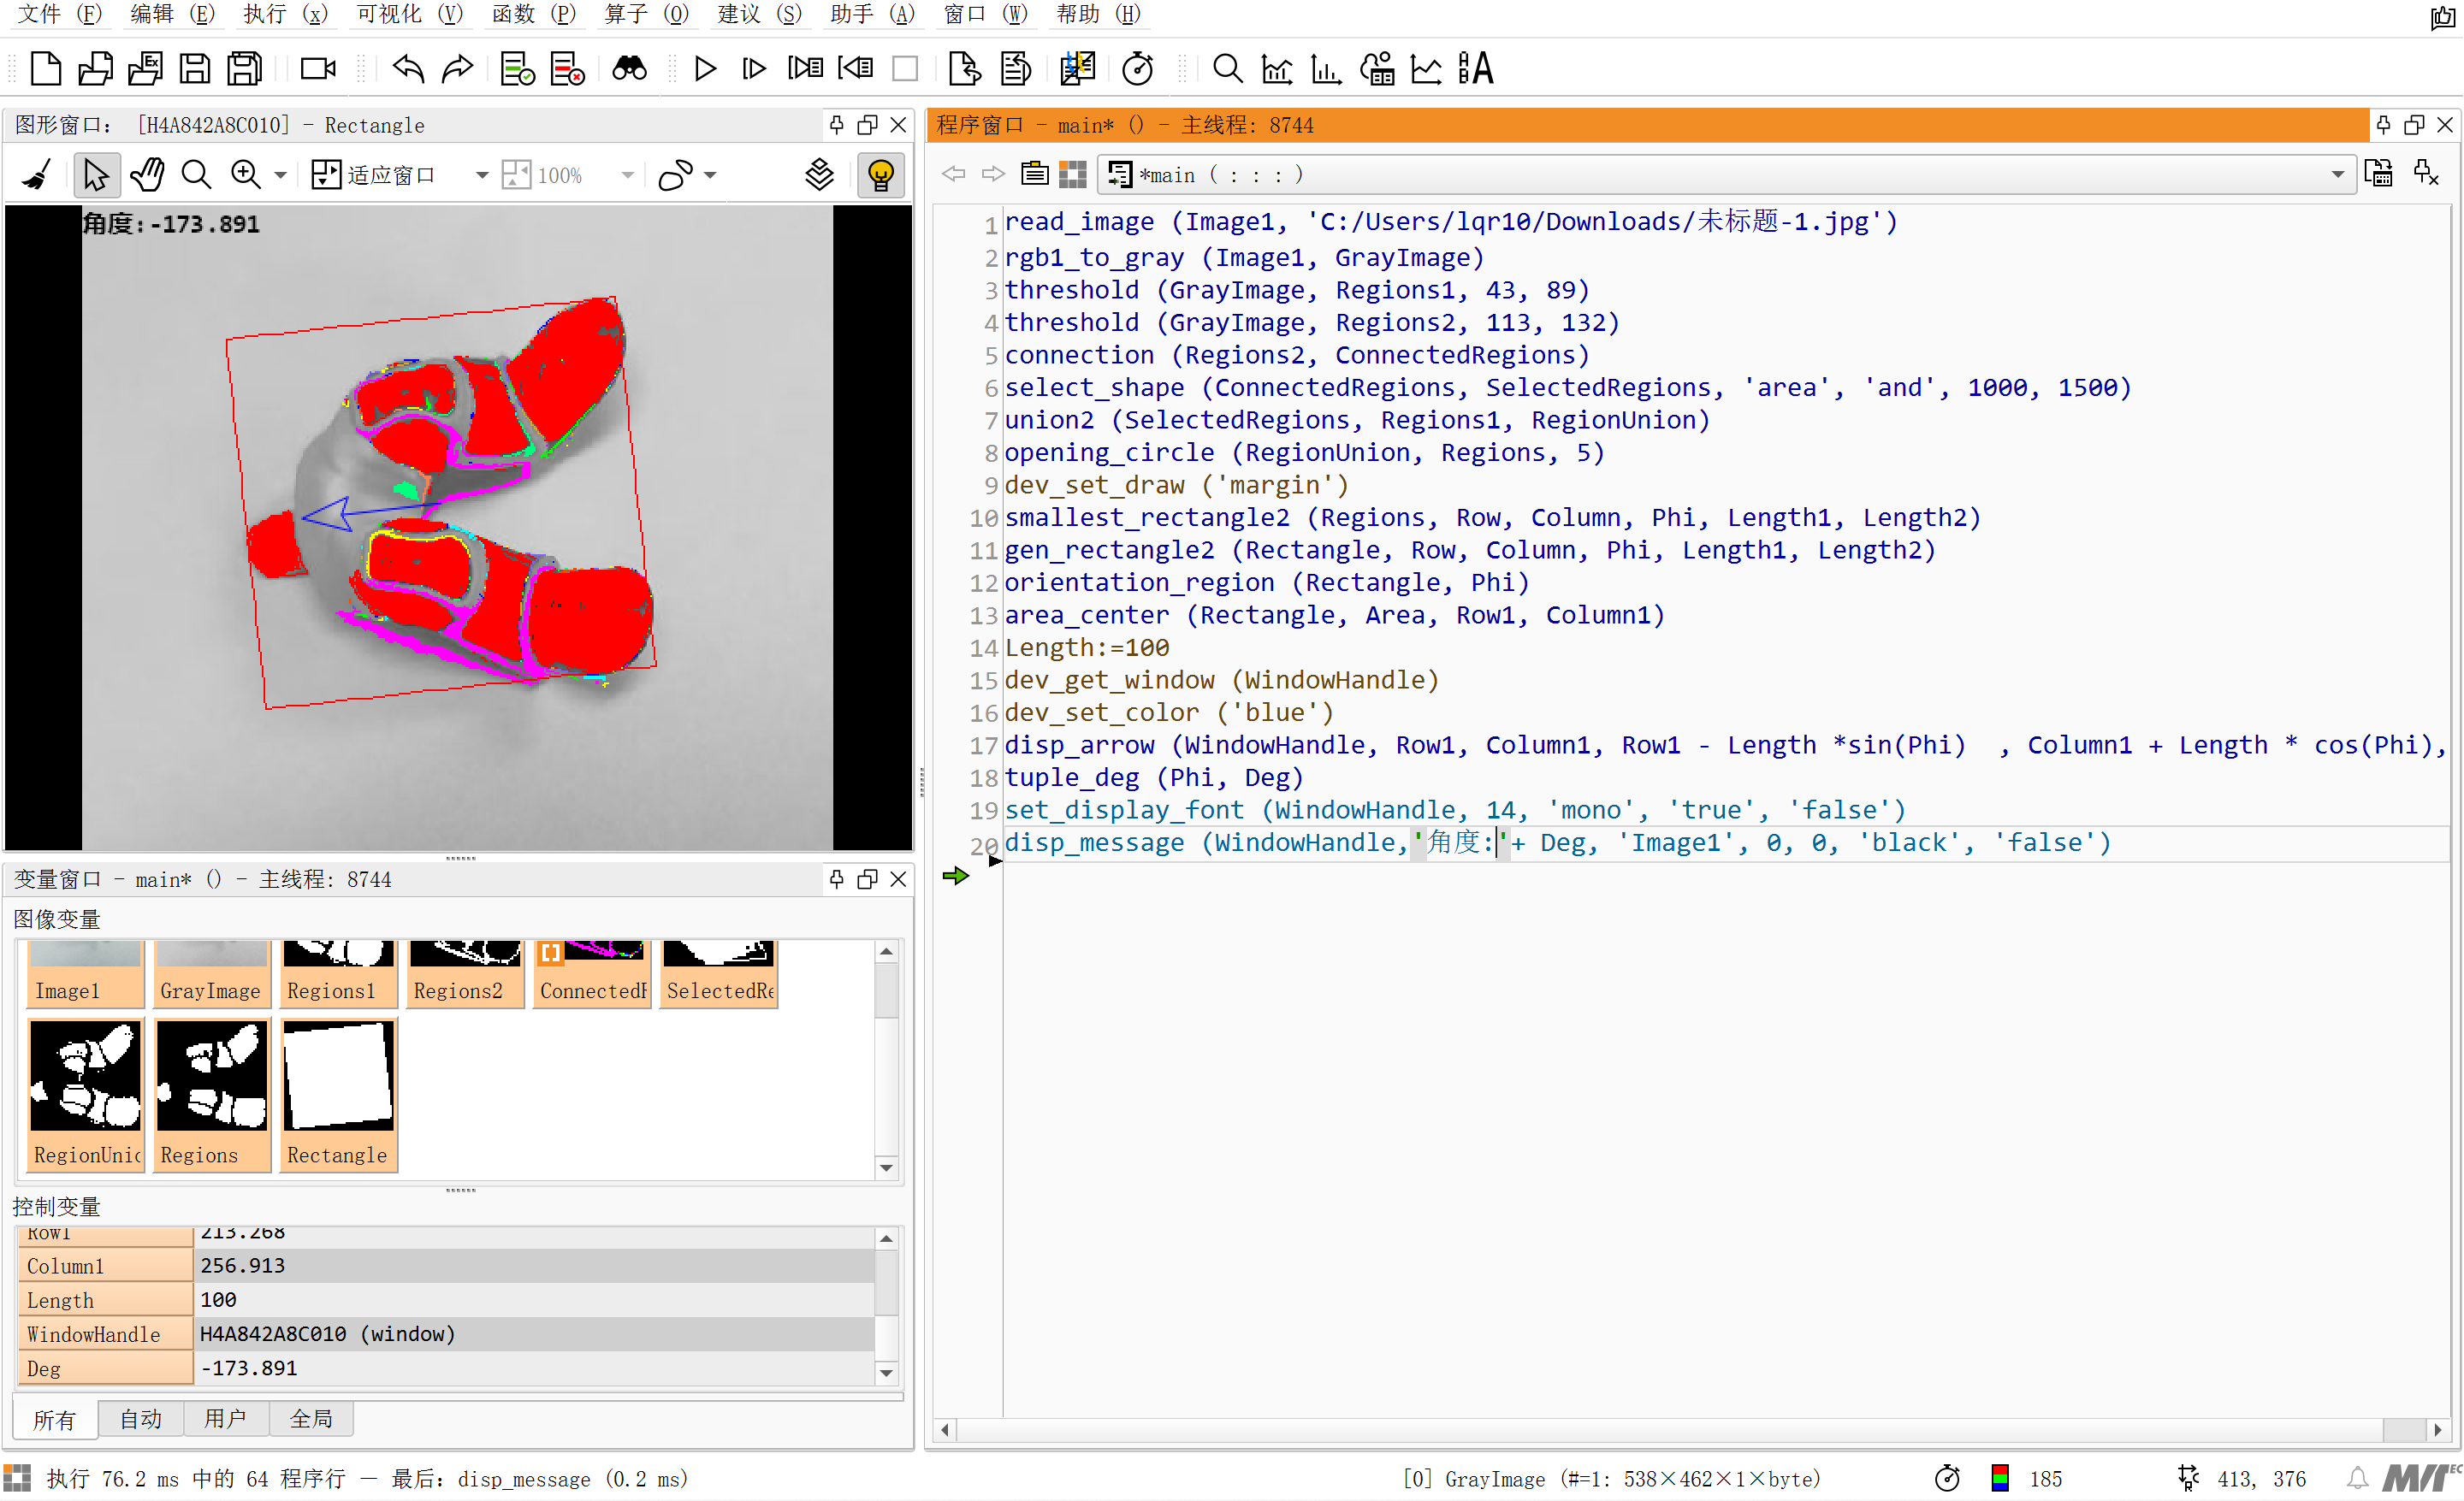Screen dimensions: 2464x1501
Task: Select the Regions1 variable thumbnail
Action: point(339,974)
